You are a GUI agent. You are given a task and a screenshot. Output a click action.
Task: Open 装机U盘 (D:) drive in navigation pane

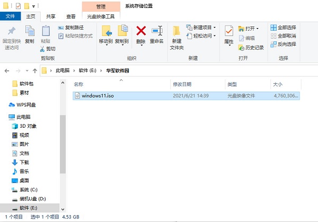[29, 199]
